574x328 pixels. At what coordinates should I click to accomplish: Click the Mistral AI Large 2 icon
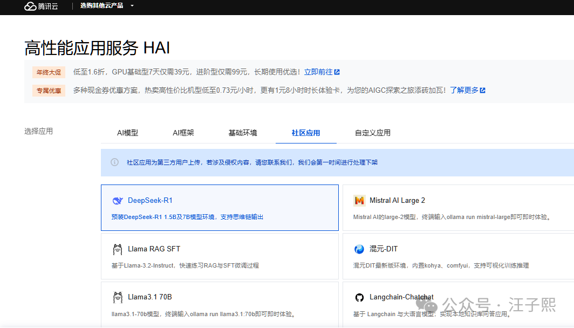coord(359,201)
